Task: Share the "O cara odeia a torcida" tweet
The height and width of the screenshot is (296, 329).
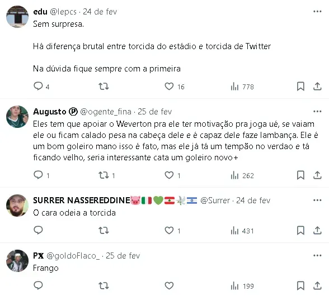Action: [317, 231]
